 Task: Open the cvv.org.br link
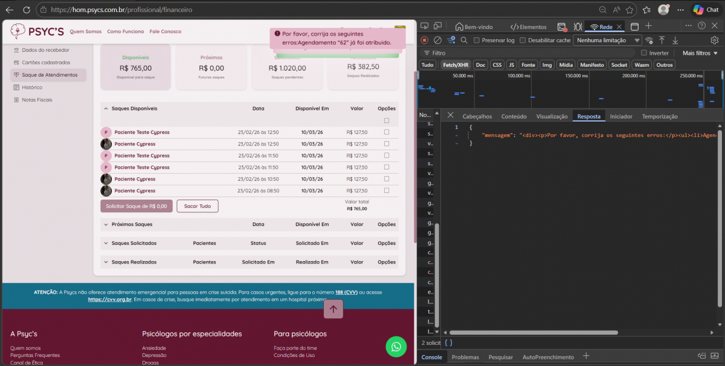[110, 299]
